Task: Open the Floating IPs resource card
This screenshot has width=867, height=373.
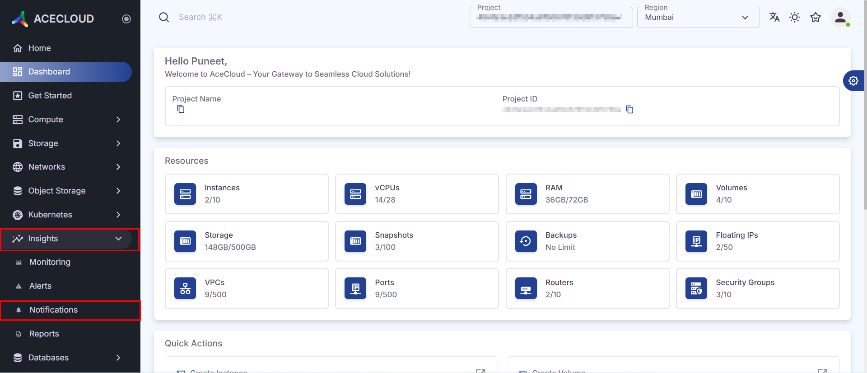Action: point(757,241)
